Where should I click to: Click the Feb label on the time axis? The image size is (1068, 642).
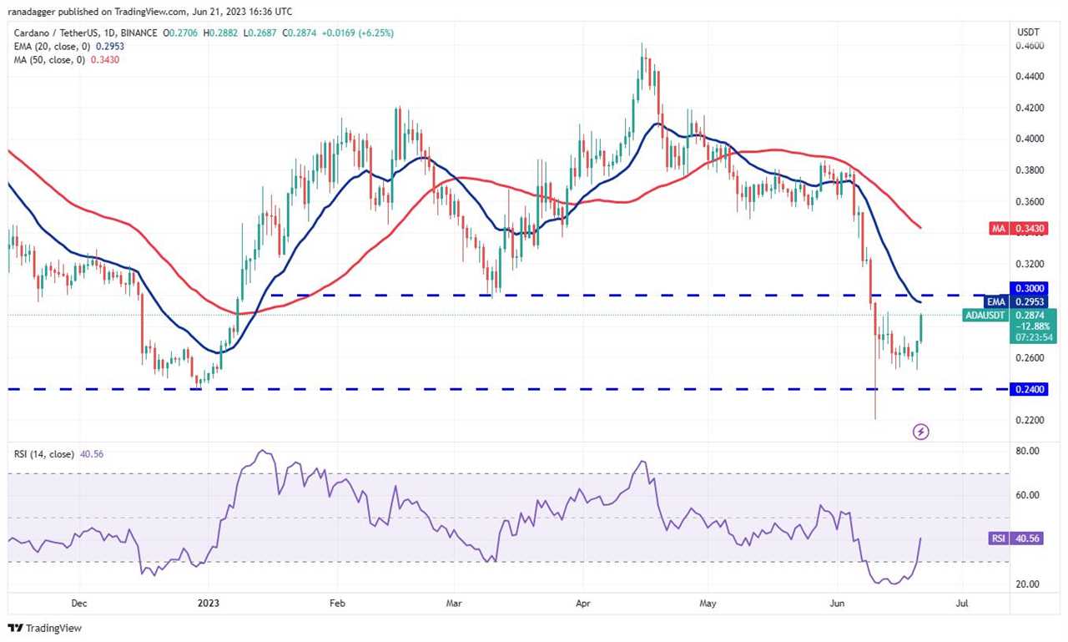337,601
